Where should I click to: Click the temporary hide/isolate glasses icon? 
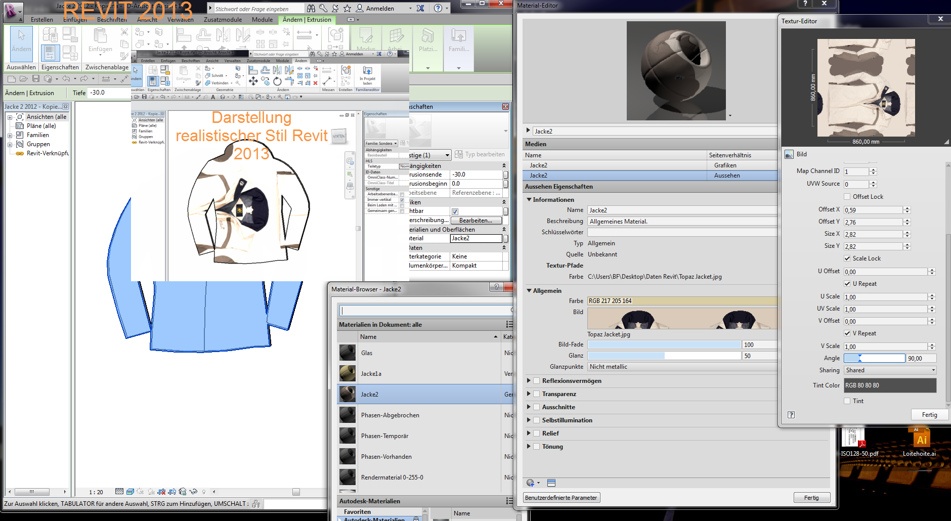(x=193, y=492)
